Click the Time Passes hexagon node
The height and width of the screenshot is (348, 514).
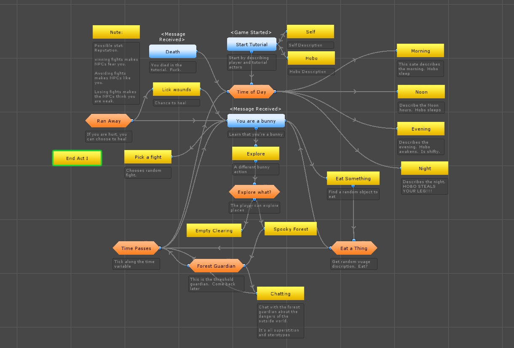tap(136, 248)
